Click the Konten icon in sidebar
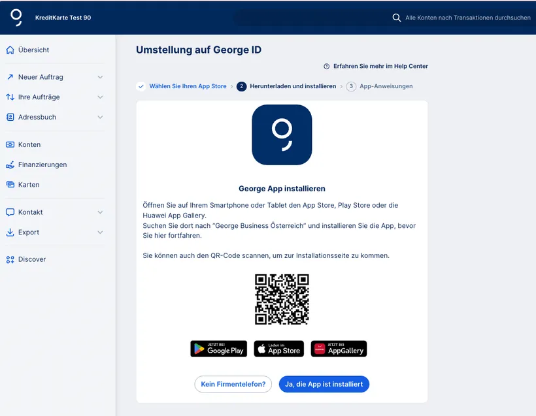The height and width of the screenshot is (416, 536). (x=10, y=145)
